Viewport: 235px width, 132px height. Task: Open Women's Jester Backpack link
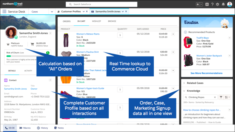[209, 56]
